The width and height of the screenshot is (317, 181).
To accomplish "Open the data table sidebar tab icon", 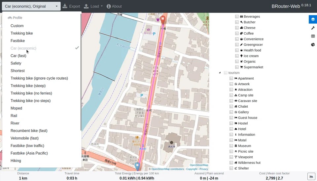I will tap(313, 36).
